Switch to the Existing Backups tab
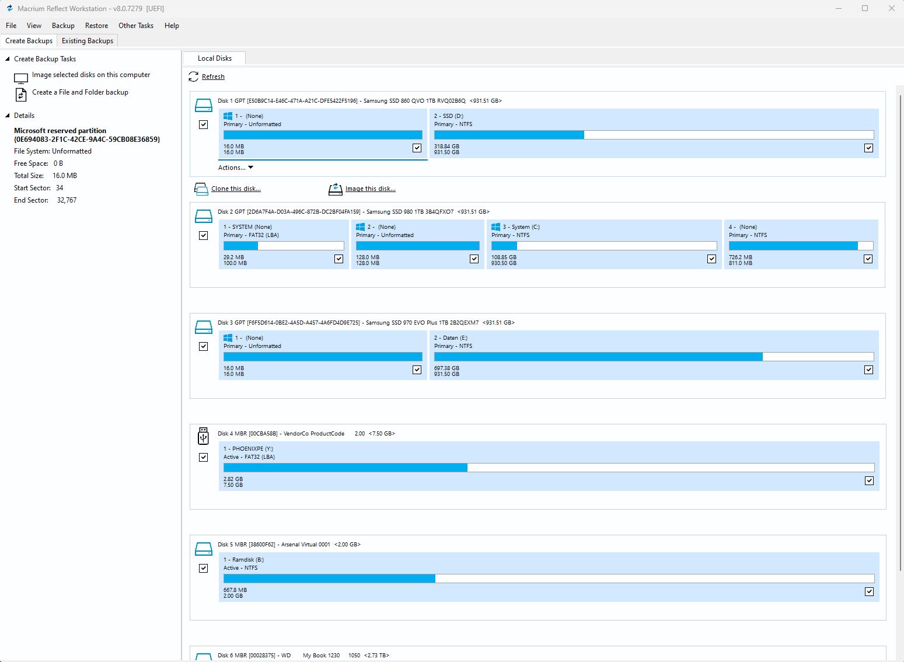 click(x=88, y=41)
